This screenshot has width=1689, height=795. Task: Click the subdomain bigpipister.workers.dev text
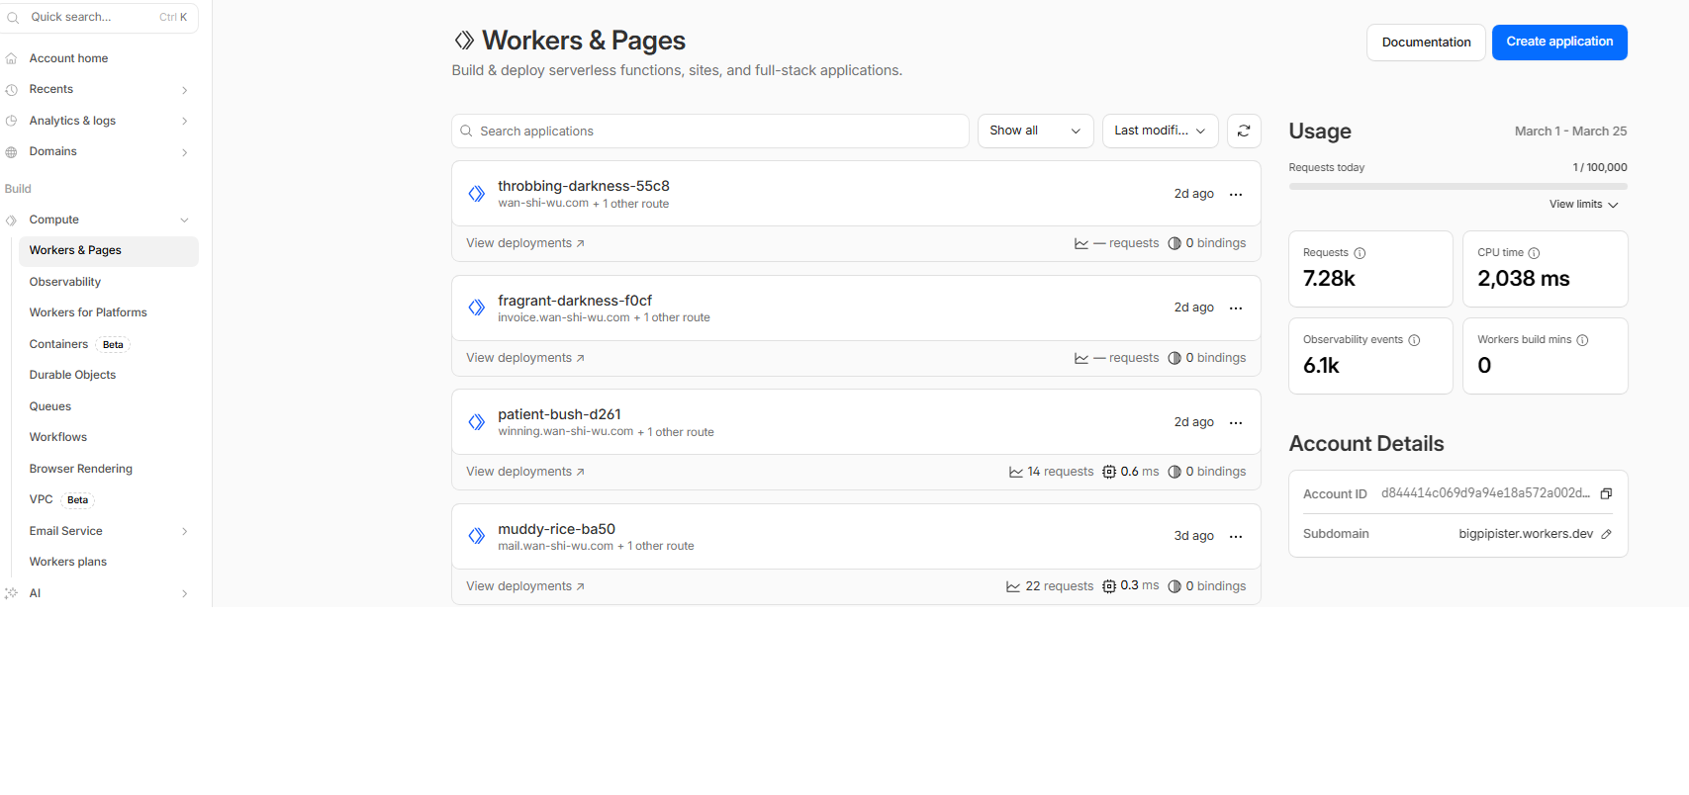[1526, 534]
